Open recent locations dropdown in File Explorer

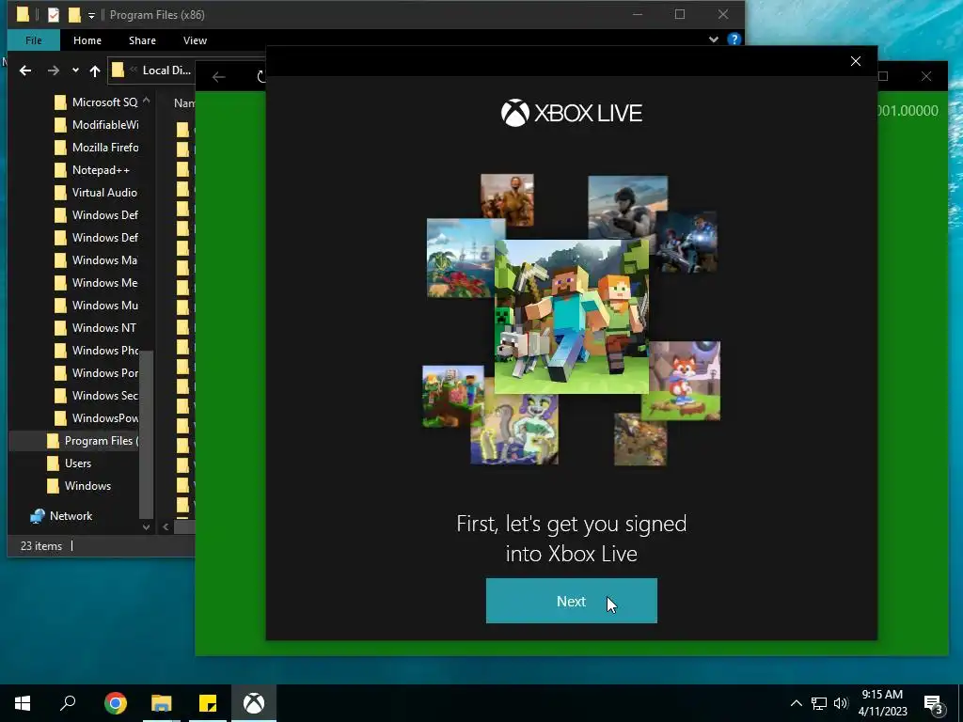(75, 71)
